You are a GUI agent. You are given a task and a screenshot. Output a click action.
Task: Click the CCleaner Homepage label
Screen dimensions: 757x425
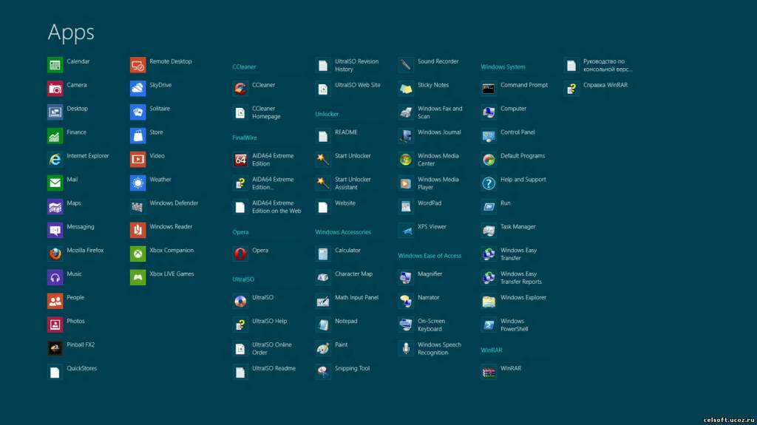[266, 112]
